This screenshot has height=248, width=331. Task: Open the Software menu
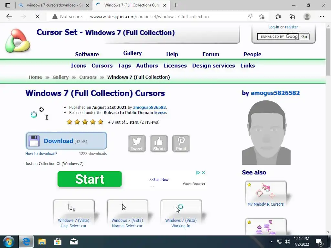click(87, 54)
